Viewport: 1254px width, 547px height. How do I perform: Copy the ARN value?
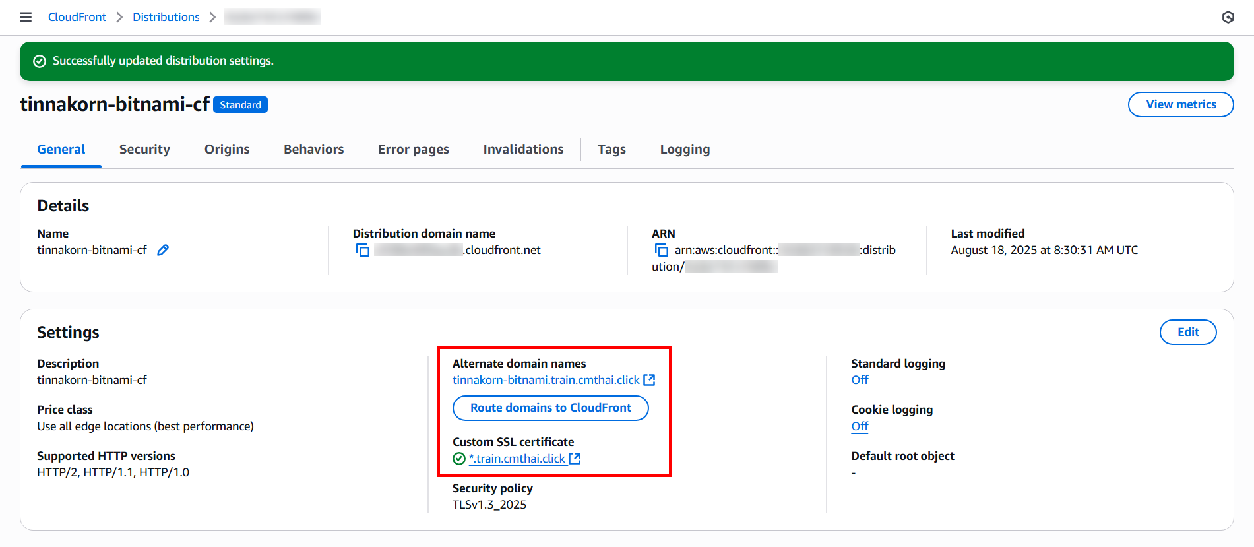pyautogui.click(x=661, y=250)
